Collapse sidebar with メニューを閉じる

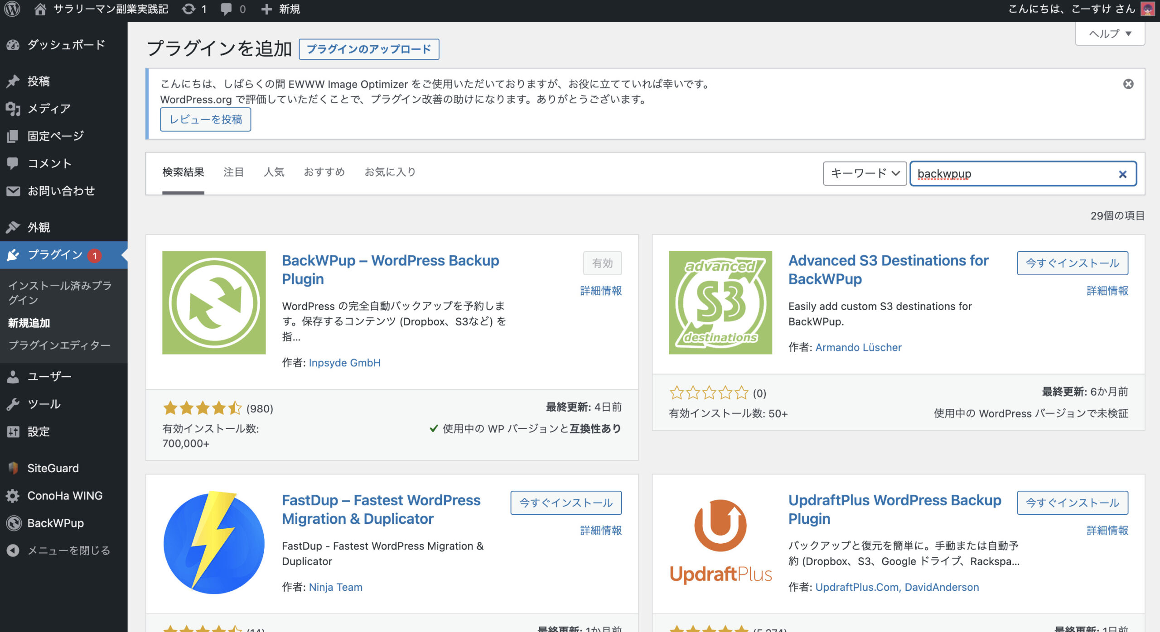click(x=68, y=551)
